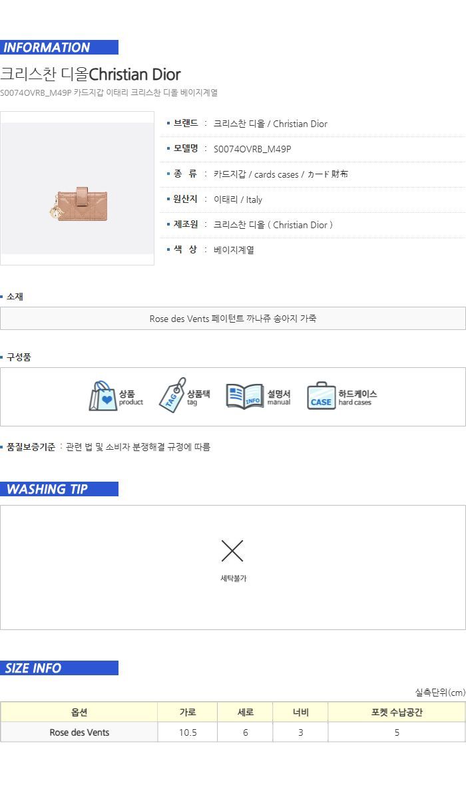Image resolution: width=466 pixels, height=799 pixels.
Task: Click the 하드케이스 hard cases label
Action: [x=357, y=398]
